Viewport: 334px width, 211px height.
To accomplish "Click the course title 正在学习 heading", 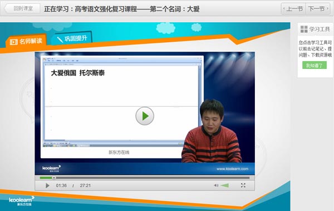I will tap(121, 9).
